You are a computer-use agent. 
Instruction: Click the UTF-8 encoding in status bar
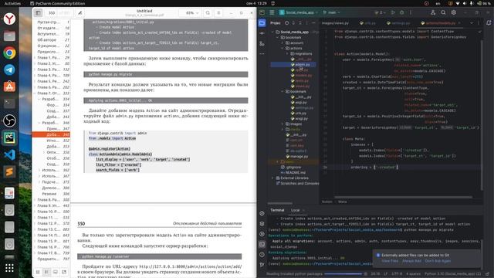tap(397, 274)
